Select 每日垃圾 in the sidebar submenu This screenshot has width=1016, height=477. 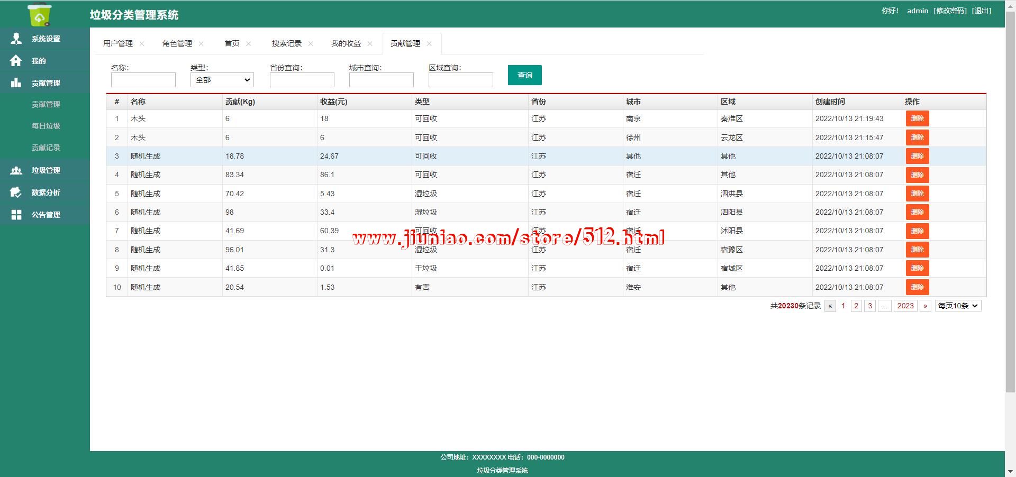click(46, 126)
